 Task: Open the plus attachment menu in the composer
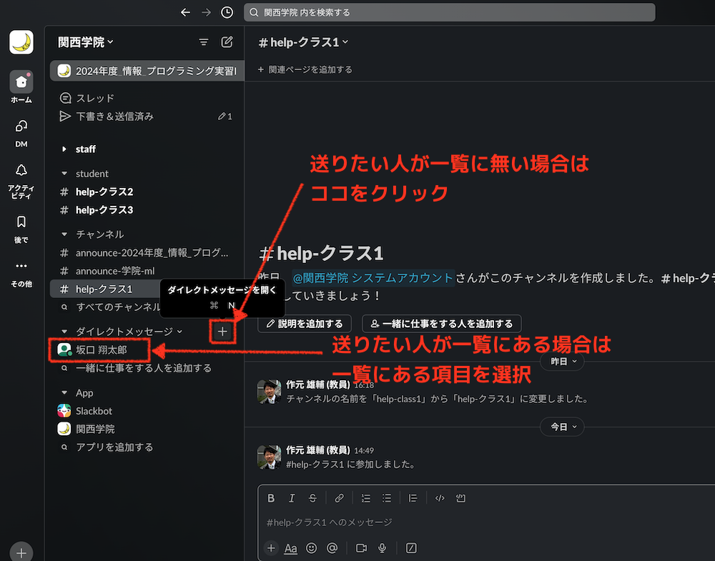point(270,548)
